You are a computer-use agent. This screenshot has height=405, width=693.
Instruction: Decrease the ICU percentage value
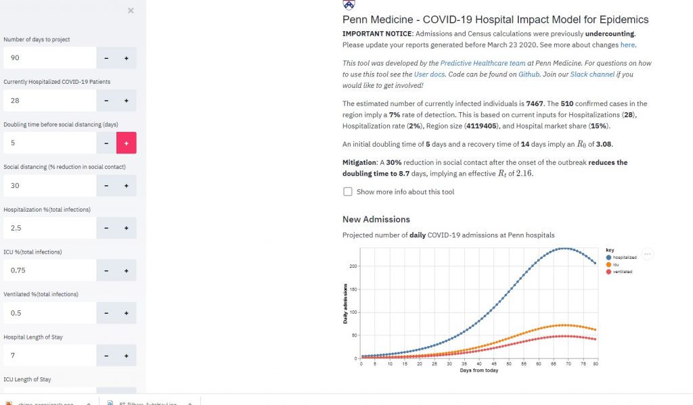(x=106, y=270)
